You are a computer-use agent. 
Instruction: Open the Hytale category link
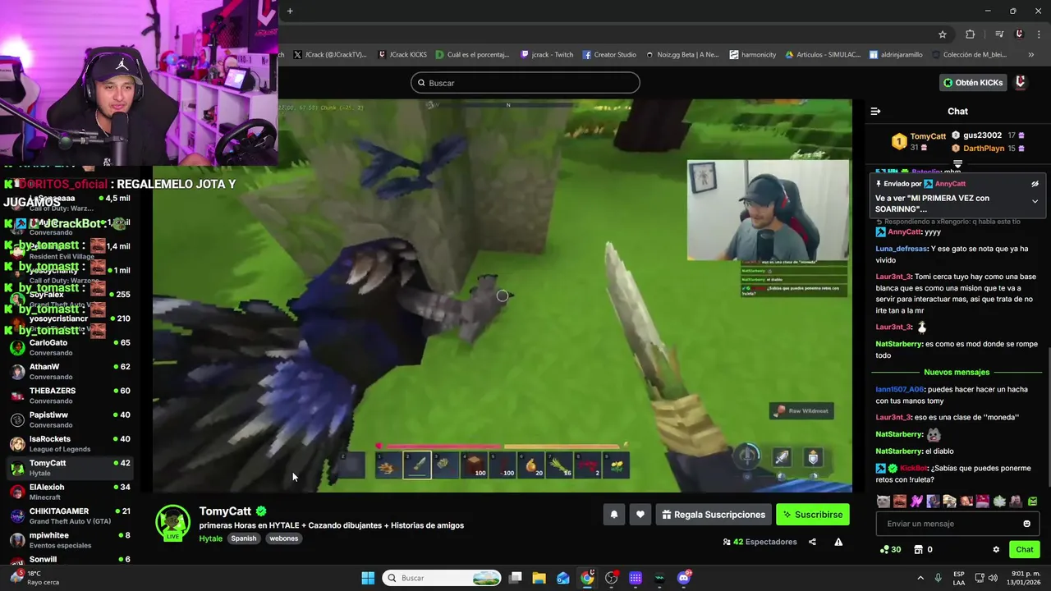[211, 538]
